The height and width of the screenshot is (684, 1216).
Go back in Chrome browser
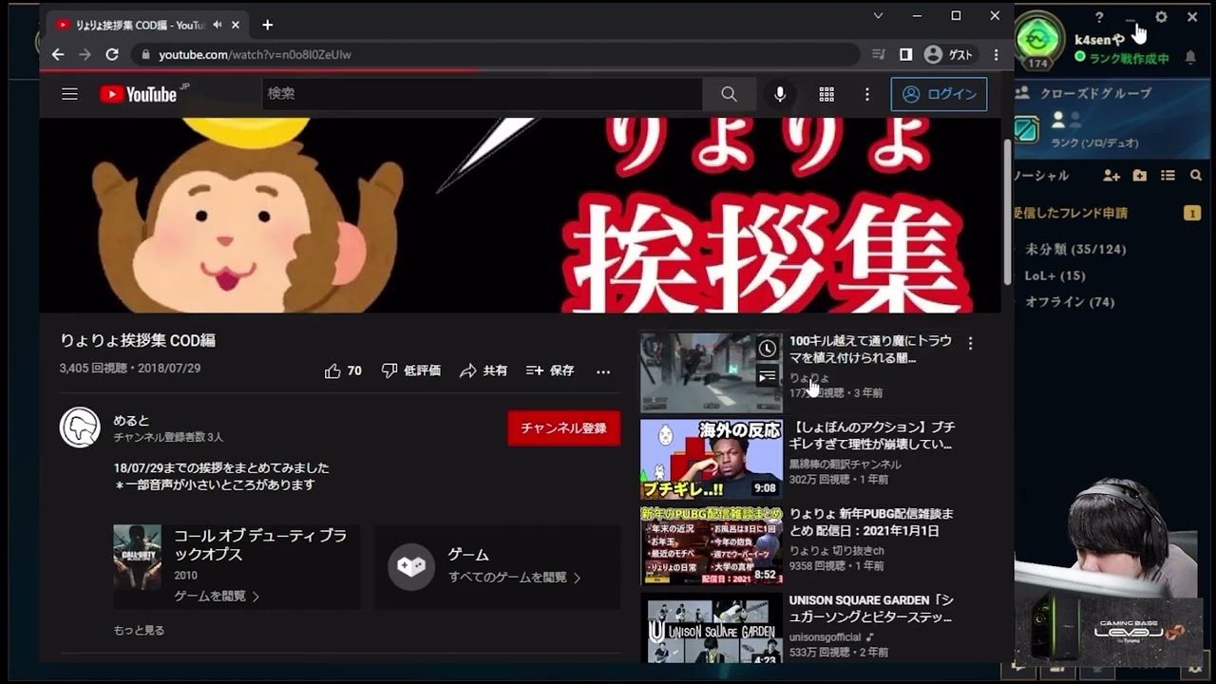[58, 54]
